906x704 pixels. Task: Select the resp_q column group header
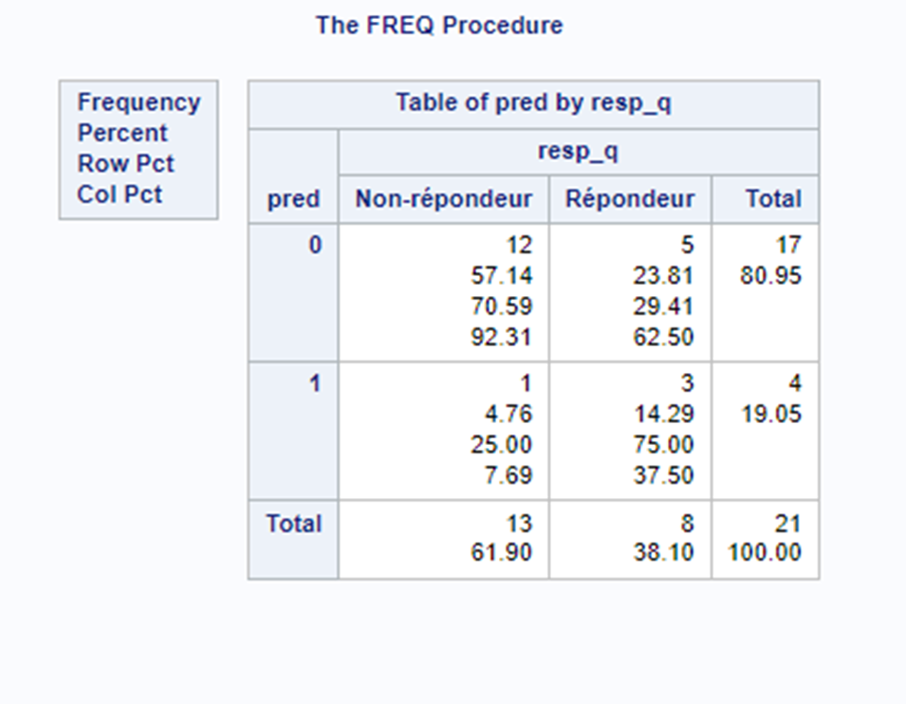(578, 152)
